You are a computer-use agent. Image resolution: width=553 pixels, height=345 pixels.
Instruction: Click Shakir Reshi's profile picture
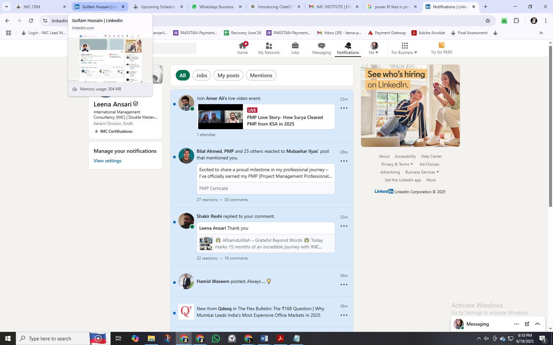tap(186, 221)
